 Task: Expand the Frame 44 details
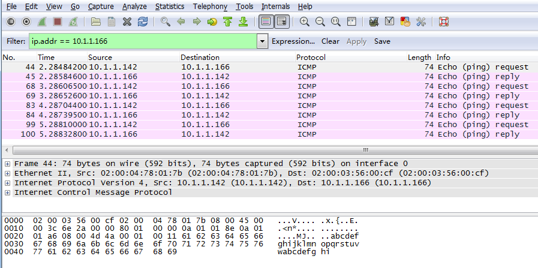[x=7, y=164]
